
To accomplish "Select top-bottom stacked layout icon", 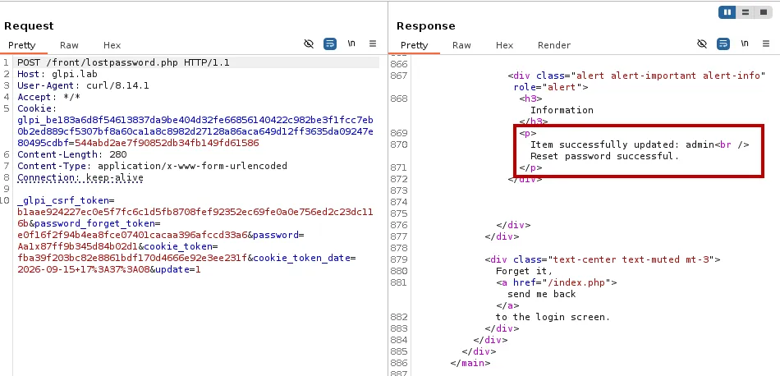I will [x=746, y=12].
